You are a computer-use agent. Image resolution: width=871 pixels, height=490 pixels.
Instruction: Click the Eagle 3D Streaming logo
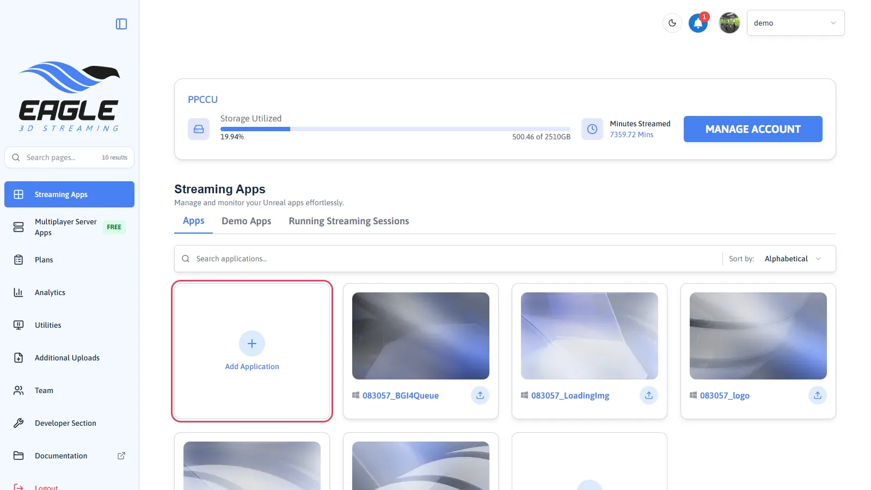tap(69, 96)
